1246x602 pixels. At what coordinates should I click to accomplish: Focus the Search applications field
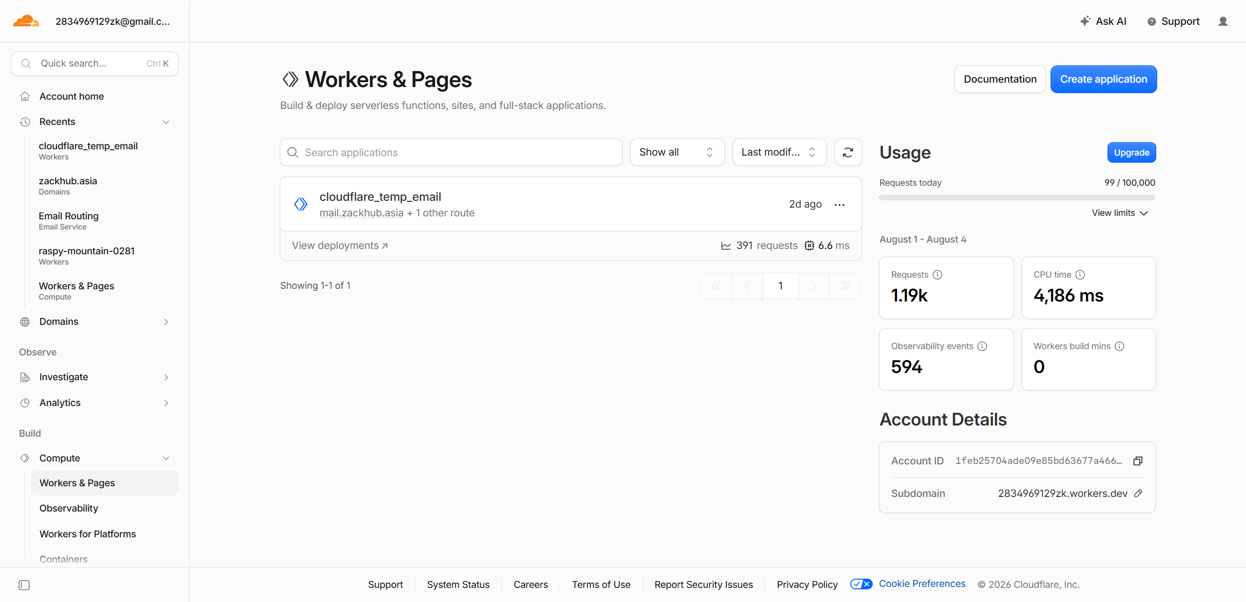point(451,152)
